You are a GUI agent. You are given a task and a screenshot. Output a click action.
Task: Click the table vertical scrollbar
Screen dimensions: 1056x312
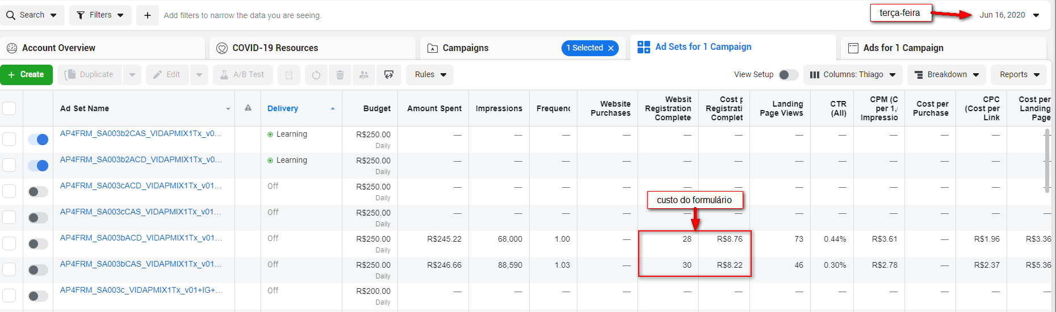point(1047,161)
